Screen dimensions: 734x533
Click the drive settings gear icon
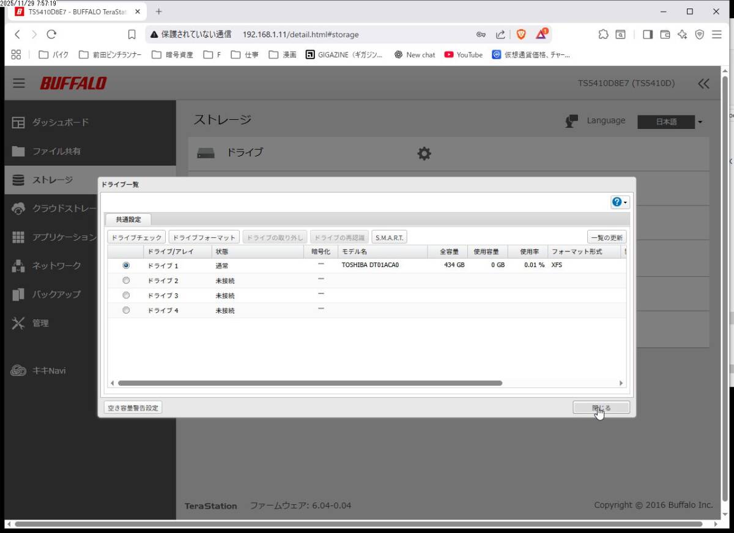[424, 153]
